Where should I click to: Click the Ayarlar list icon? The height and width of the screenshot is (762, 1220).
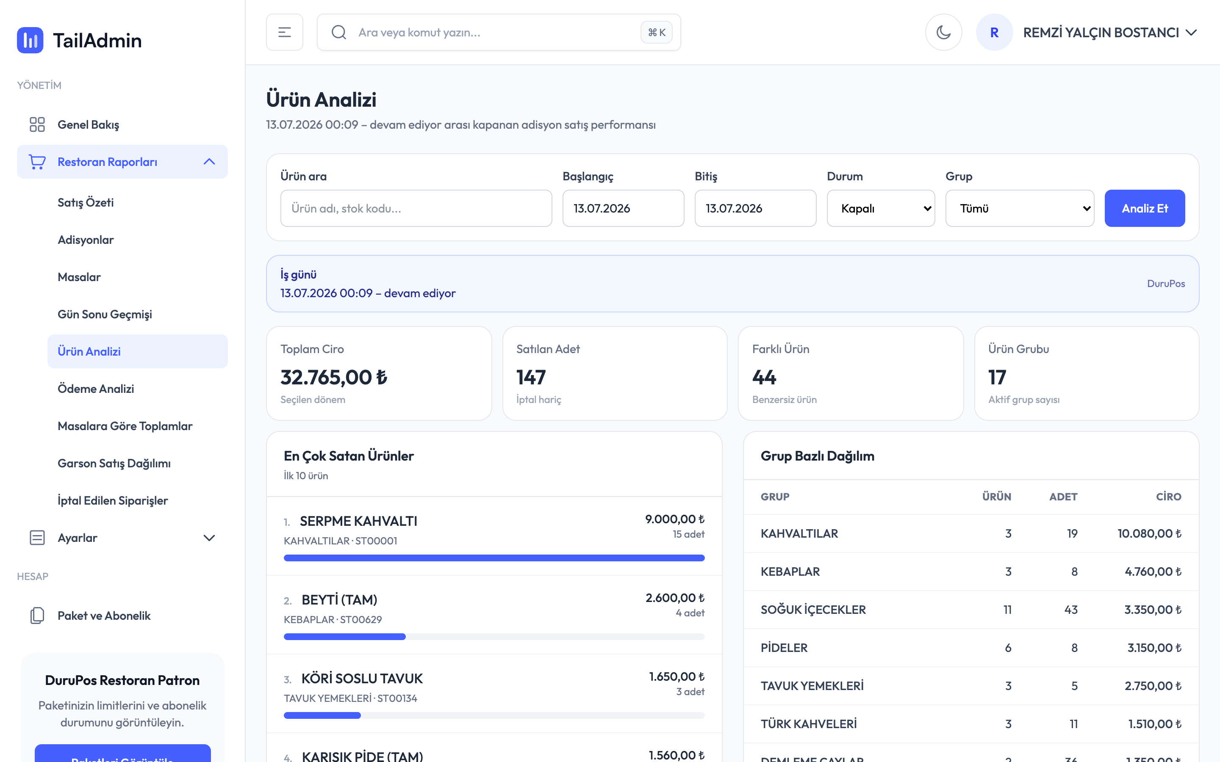click(x=37, y=538)
